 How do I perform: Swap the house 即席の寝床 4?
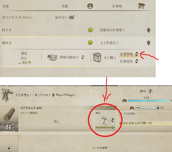coord(83,57)
